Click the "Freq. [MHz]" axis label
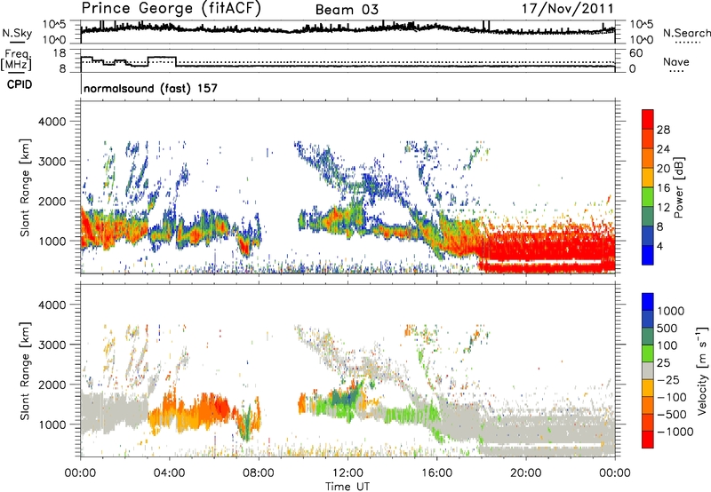Screen dimensions: 711x492 click(16, 60)
